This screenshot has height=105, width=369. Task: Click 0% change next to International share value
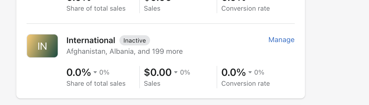pos(104,73)
